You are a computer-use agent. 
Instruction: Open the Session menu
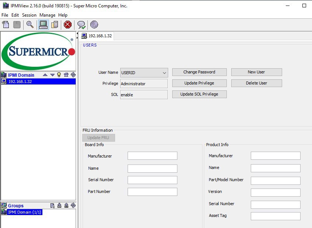coord(29,15)
